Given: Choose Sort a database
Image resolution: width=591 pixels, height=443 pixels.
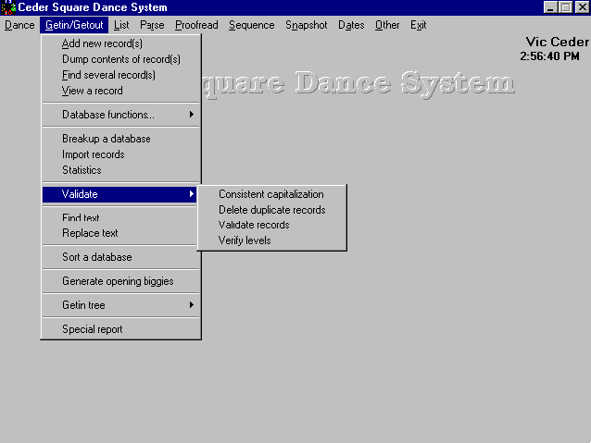Looking at the screenshot, I should [x=120, y=257].
